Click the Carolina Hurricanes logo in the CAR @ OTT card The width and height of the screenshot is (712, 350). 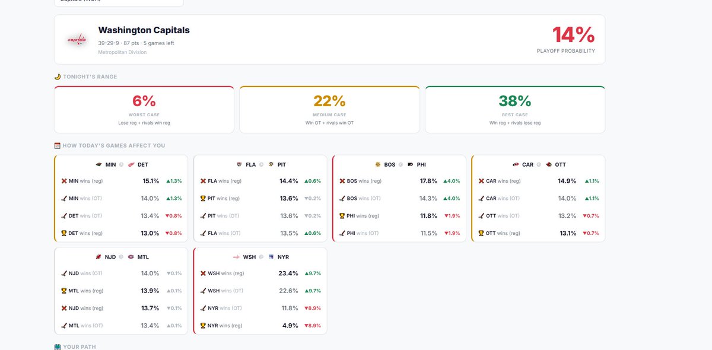click(x=516, y=165)
